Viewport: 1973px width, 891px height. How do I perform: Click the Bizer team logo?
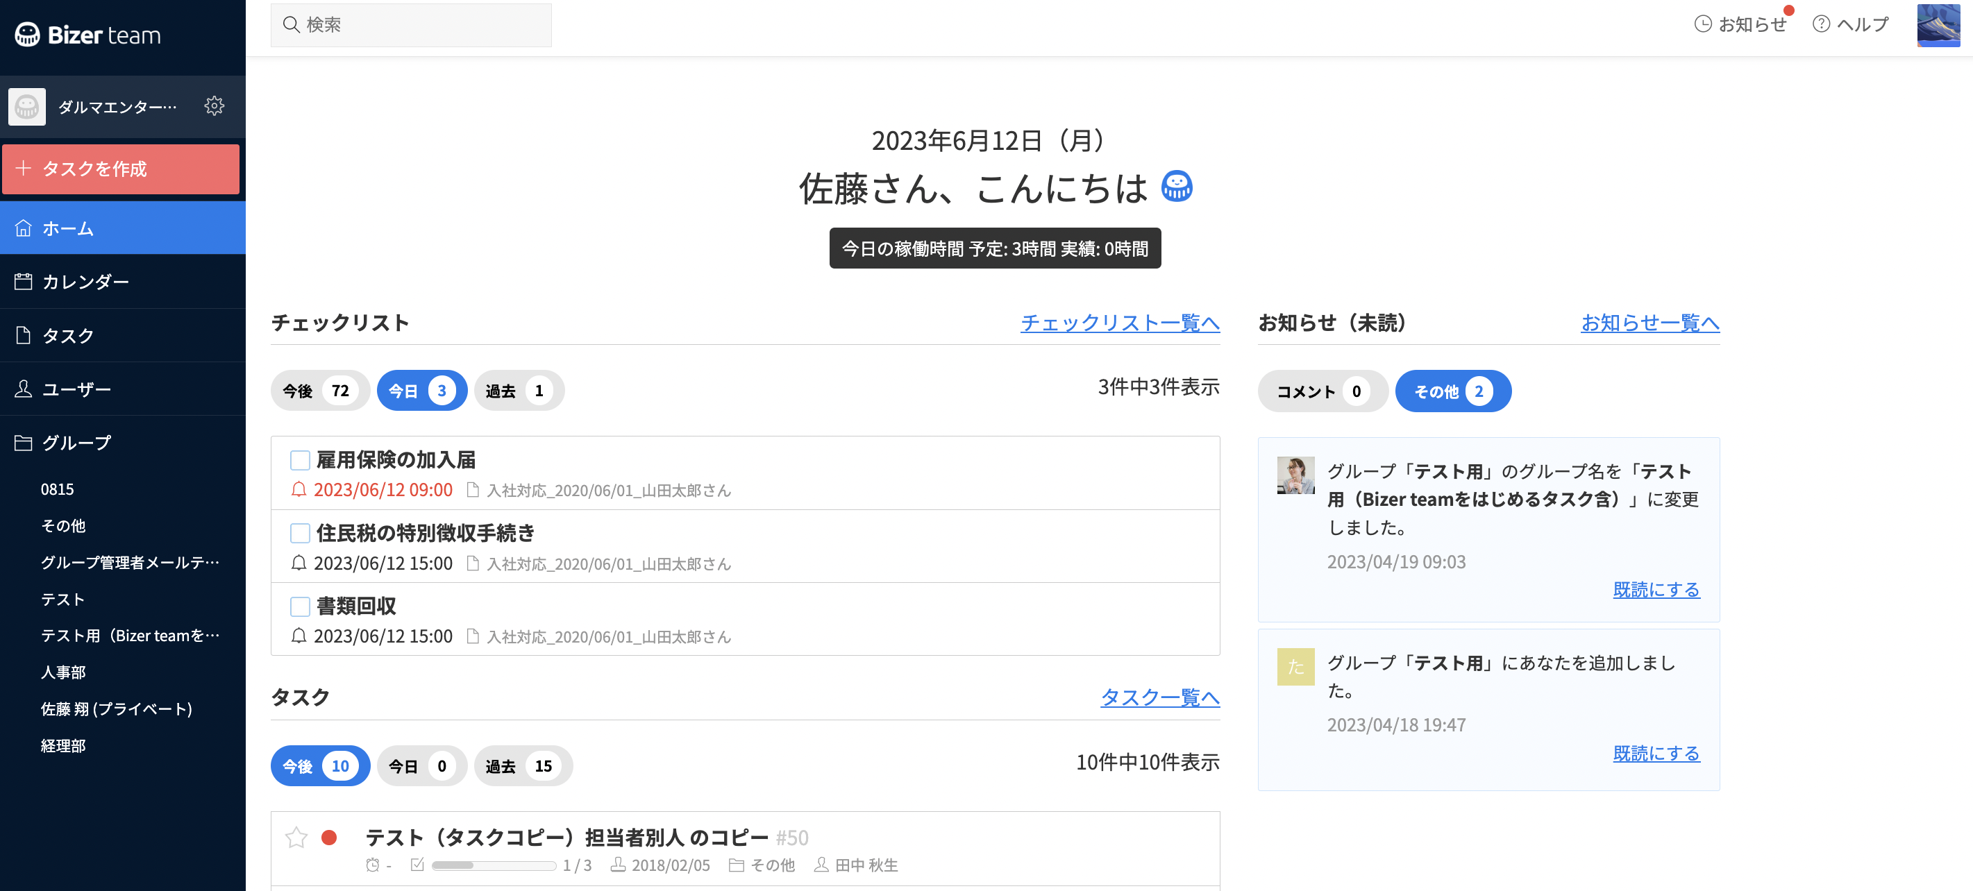click(88, 35)
